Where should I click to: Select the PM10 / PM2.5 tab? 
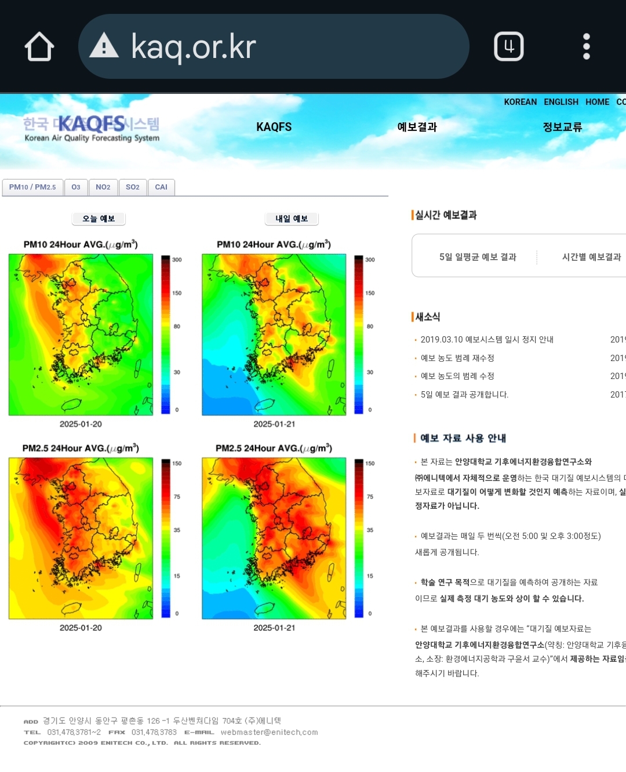32,187
